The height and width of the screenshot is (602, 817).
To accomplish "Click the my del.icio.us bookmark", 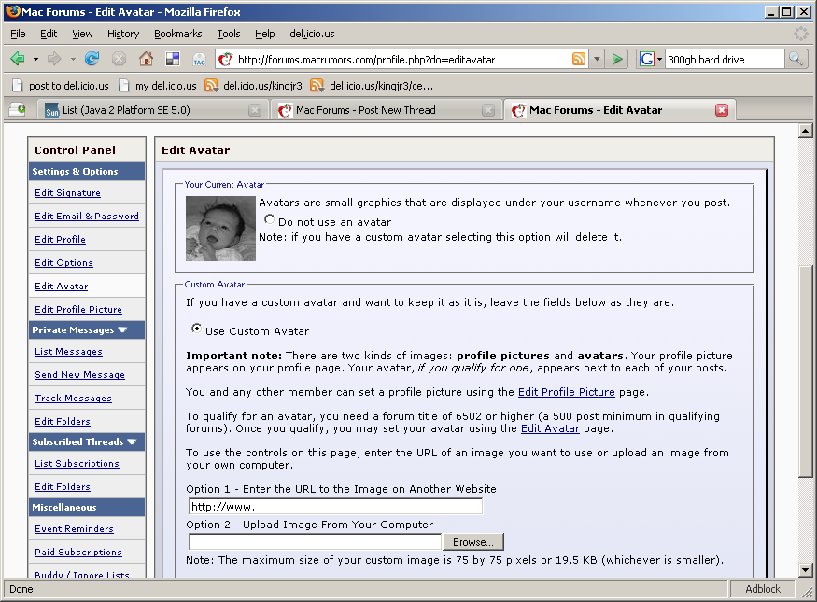I will [158, 86].
